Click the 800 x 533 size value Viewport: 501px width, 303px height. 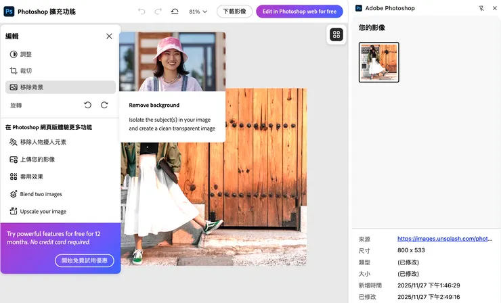pos(411,250)
